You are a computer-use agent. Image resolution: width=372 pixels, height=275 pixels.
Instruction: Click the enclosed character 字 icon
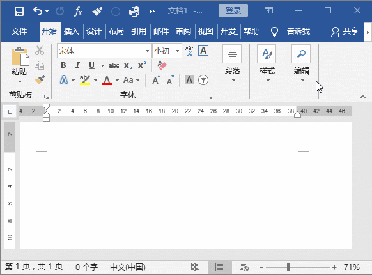[x=203, y=80]
